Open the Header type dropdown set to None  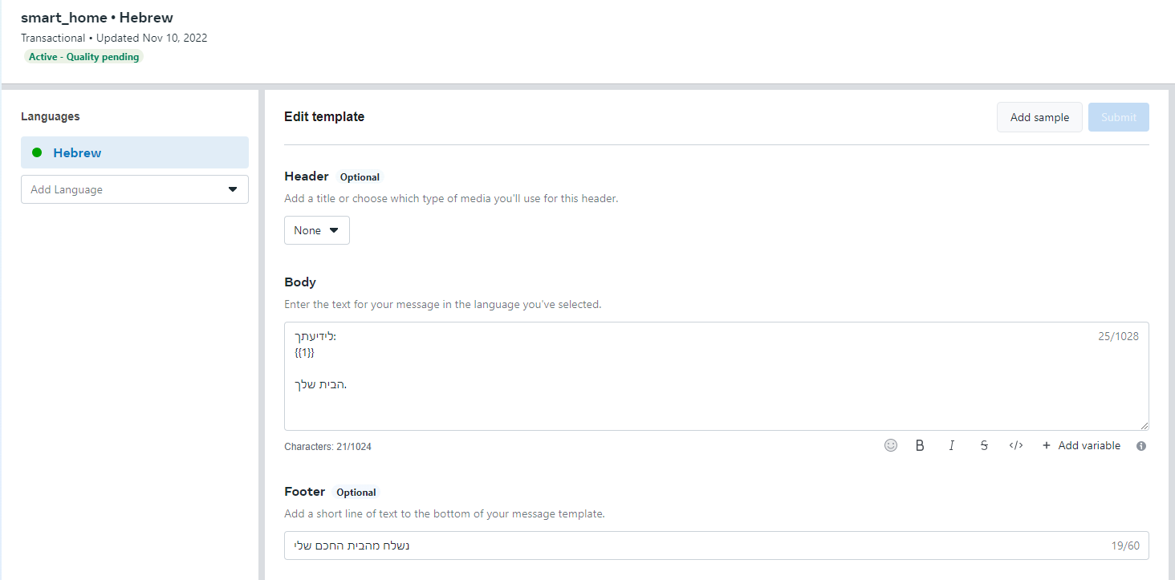pos(316,230)
